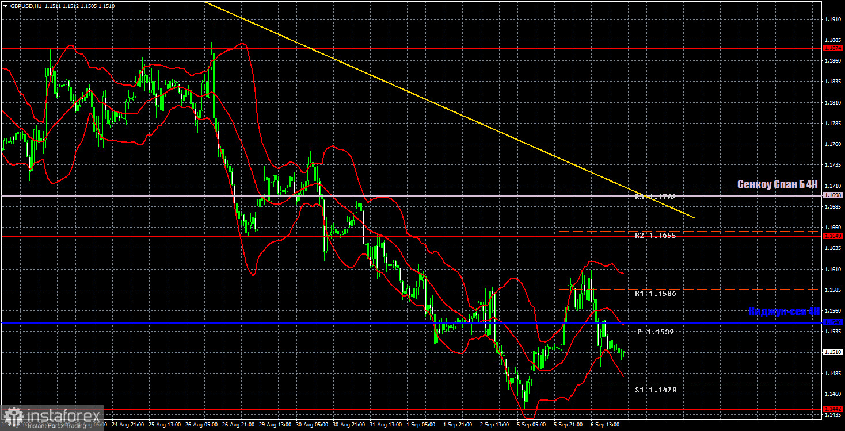Click the 1.1698 price marker on axis

(833, 195)
